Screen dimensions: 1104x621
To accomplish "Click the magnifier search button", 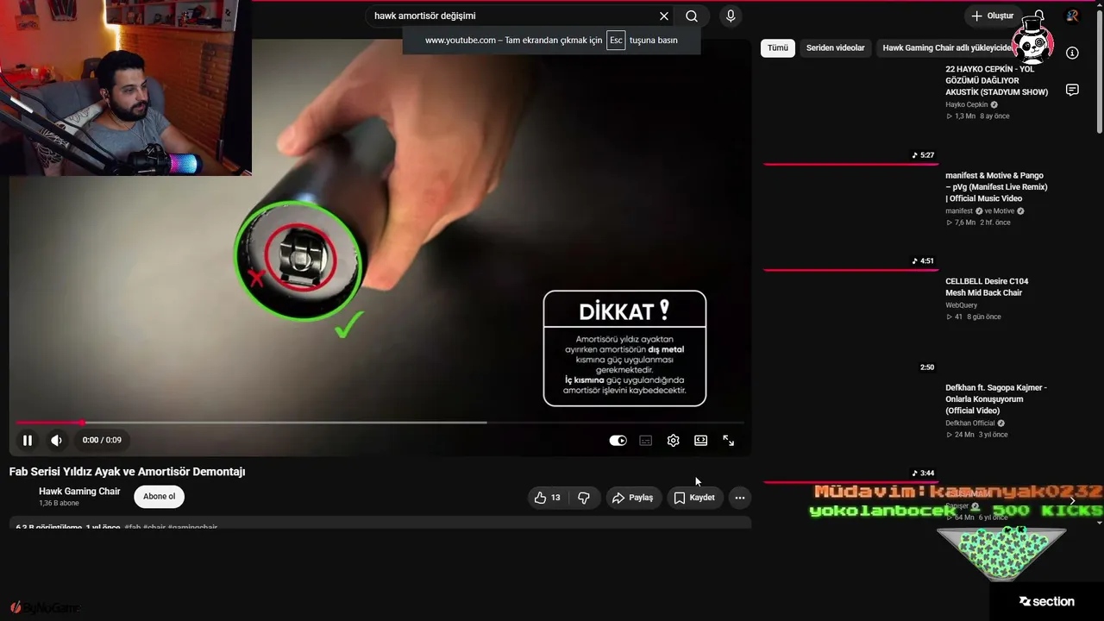I will (692, 16).
